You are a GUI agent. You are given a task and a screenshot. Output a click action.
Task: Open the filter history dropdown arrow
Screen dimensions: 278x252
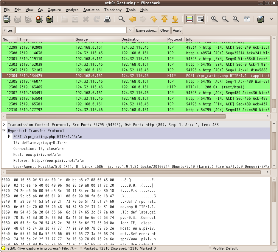click(130, 30)
